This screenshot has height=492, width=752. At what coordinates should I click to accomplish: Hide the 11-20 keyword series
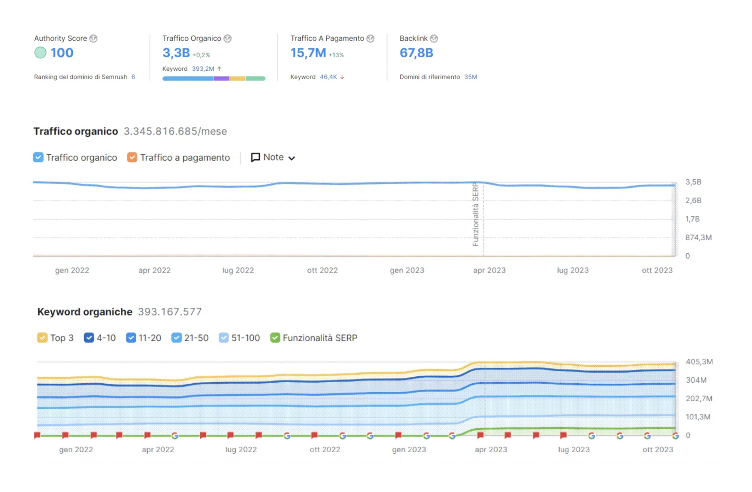coord(131,338)
